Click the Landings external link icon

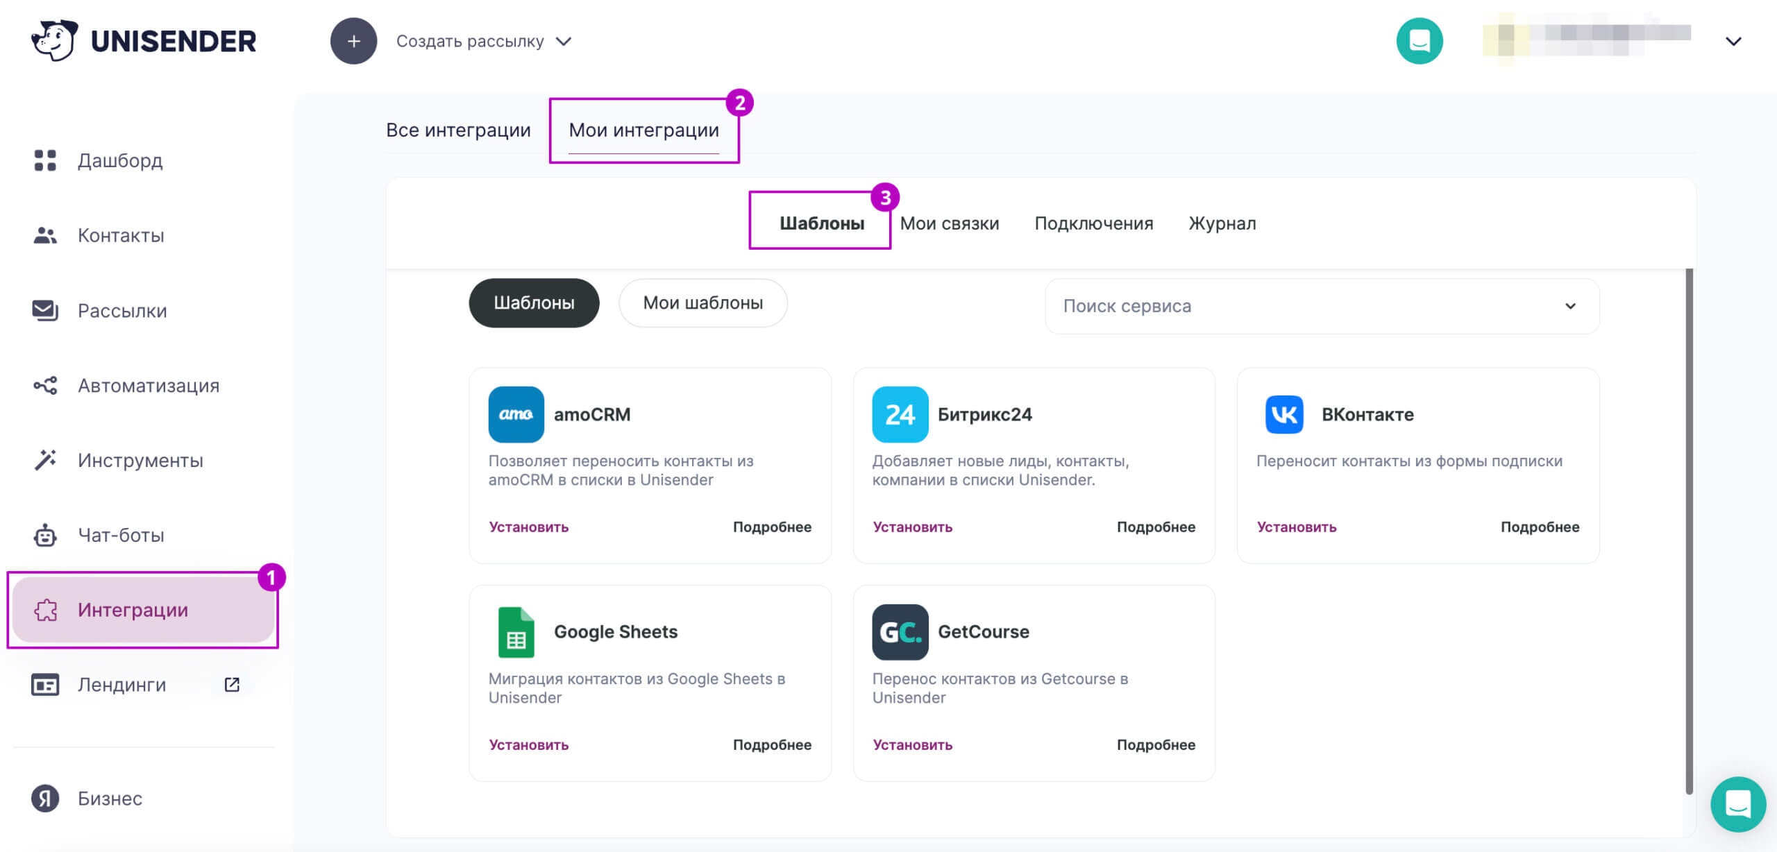232,685
